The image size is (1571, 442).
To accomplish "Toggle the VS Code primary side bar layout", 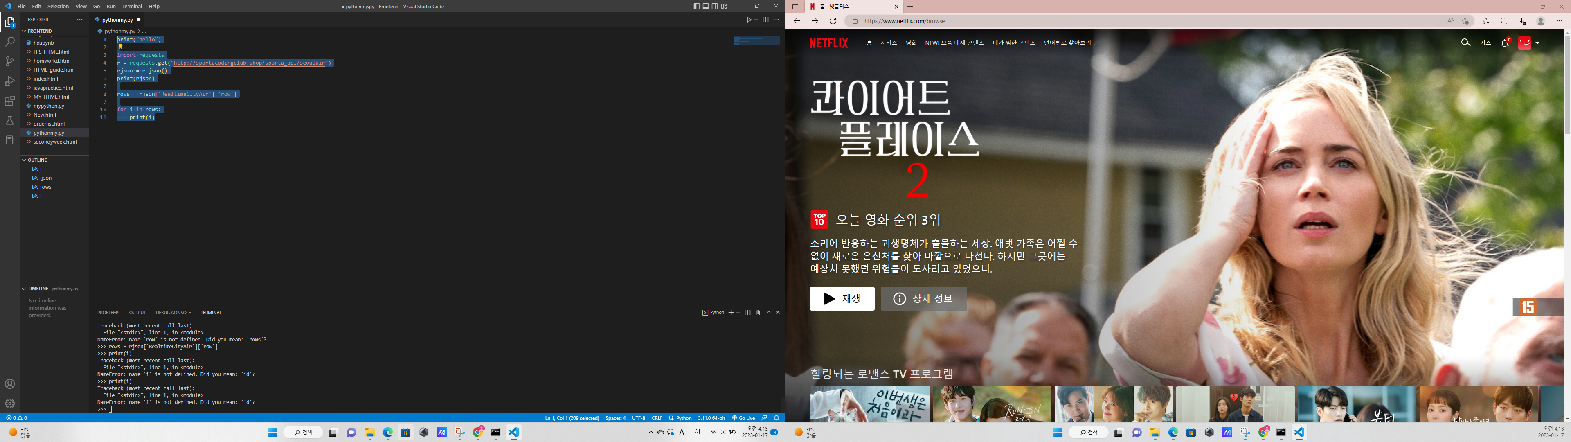I will coord(696,6).
